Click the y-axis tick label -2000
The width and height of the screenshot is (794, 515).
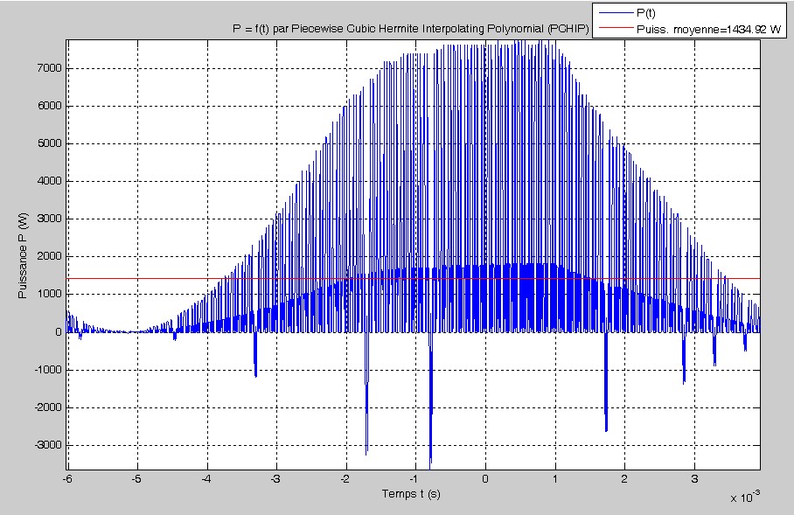coord(47,407)
